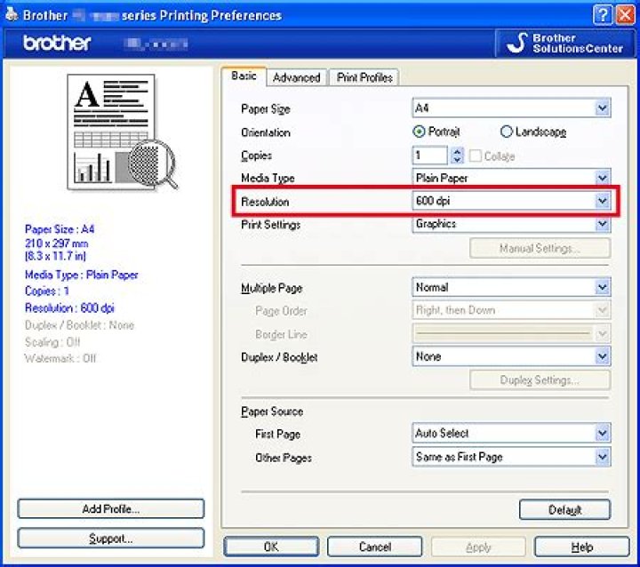This screenshot has width=640, height=567.
Task: Close the Printing Preferences window
Action: (626, 15)
